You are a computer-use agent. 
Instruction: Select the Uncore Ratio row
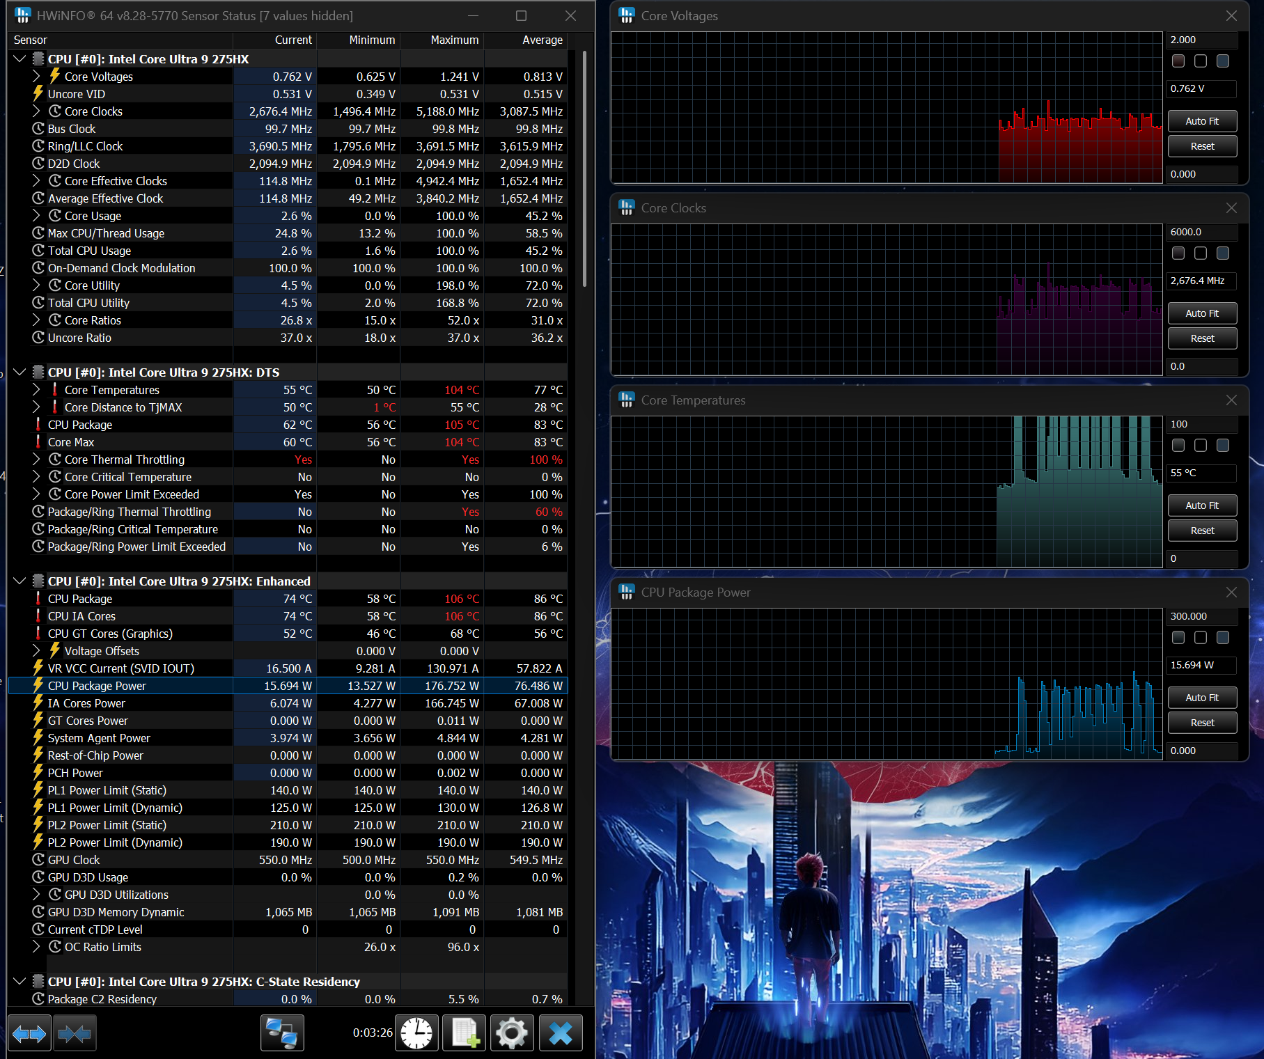[288, 338]
